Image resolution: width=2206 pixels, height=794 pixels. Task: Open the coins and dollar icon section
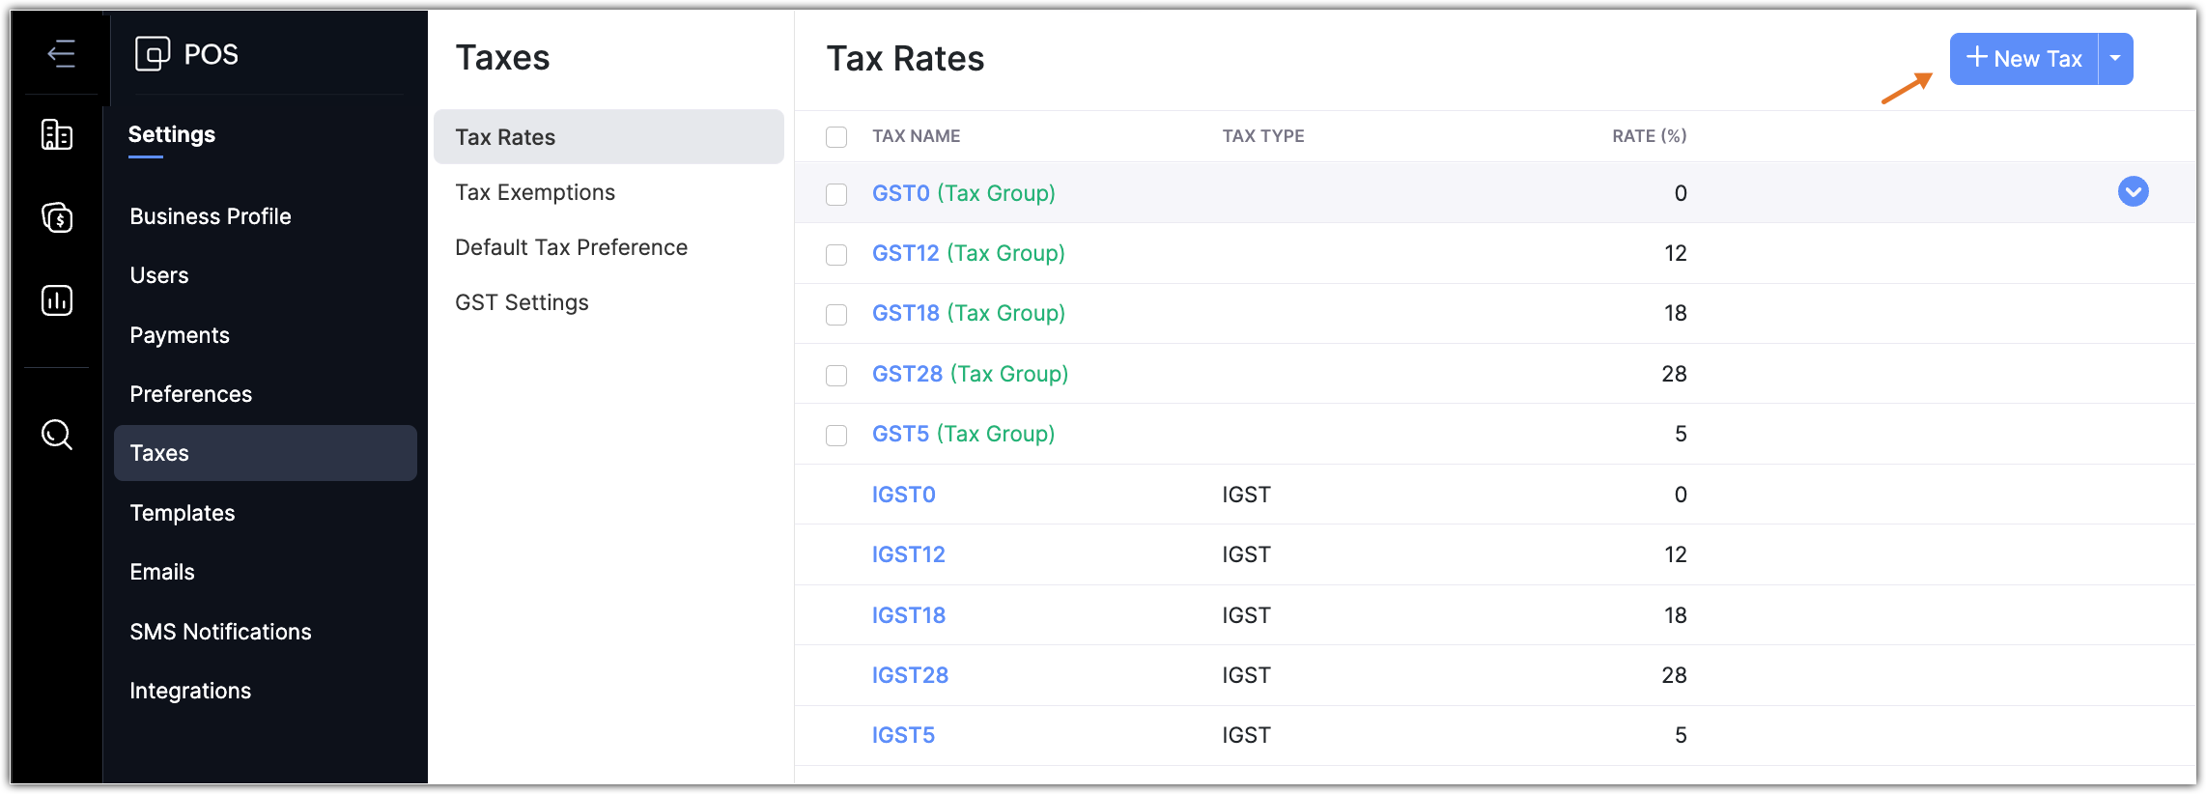tap(57, 217)
